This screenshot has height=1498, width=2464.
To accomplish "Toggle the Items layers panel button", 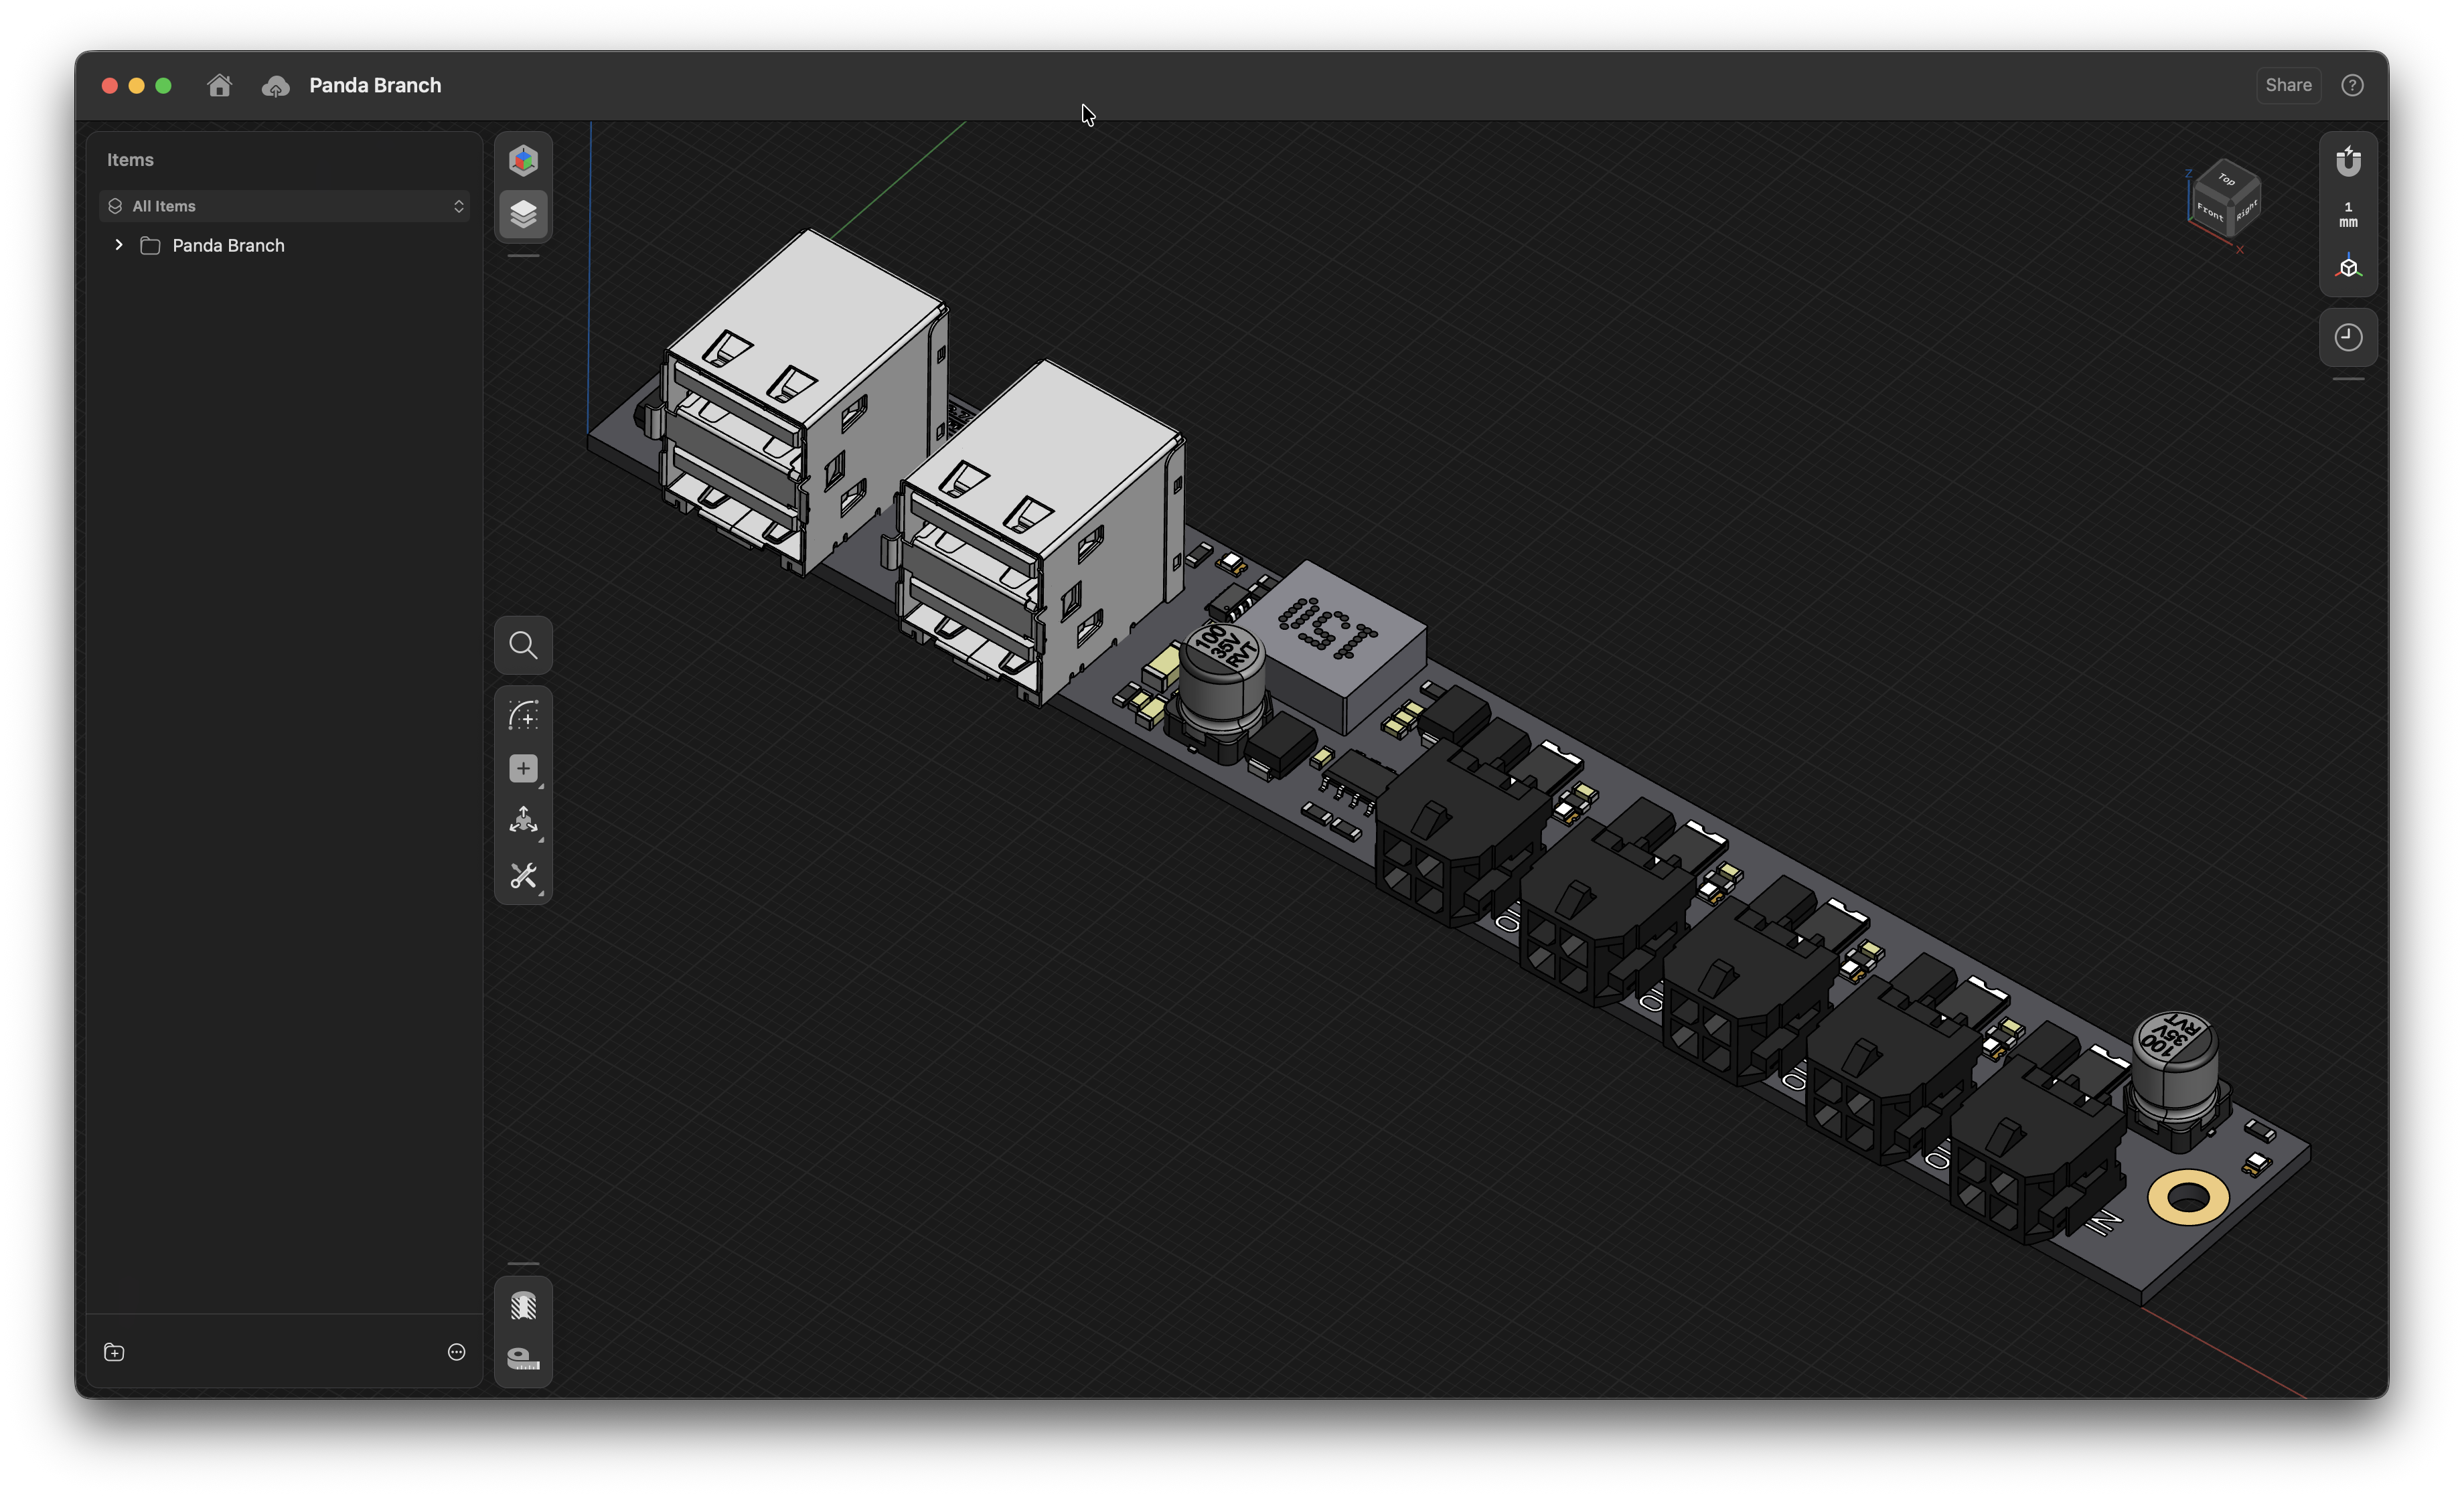I will point(523,214).
